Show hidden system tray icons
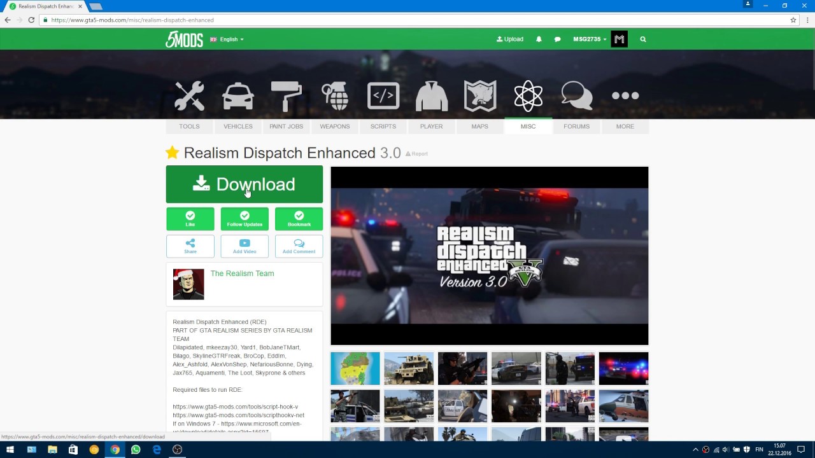This screenshot has width=815, height=458. (695, 450)
